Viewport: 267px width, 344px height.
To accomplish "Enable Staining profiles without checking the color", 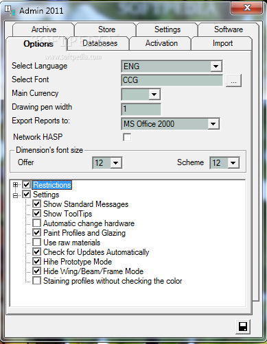I will 36,280.
